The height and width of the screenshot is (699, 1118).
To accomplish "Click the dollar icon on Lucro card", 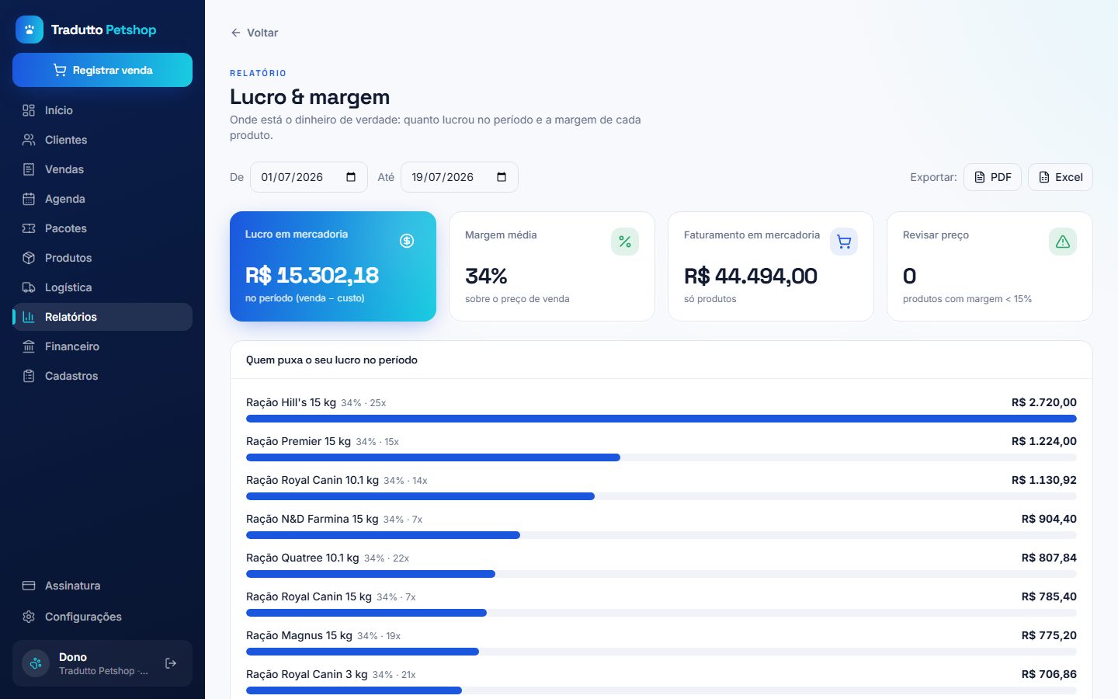I will pyautogui.click(x=407, y=241).
